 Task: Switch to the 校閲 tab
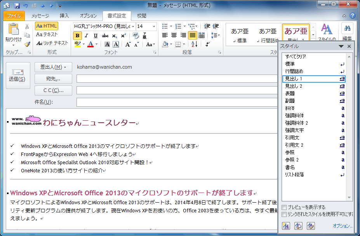pos(141,16)
